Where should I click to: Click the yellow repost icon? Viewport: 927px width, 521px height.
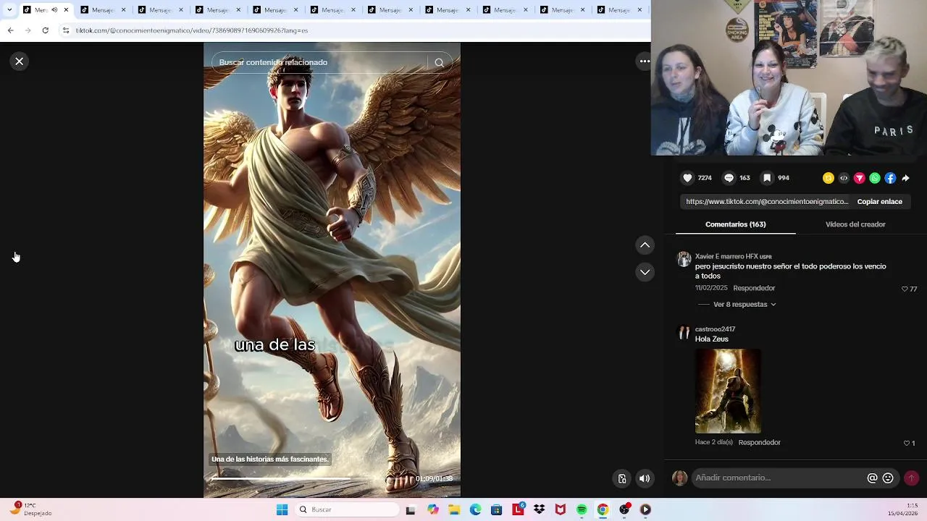829,178
